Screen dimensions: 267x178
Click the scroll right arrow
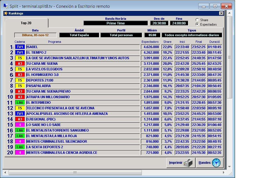tap(223, 172)
